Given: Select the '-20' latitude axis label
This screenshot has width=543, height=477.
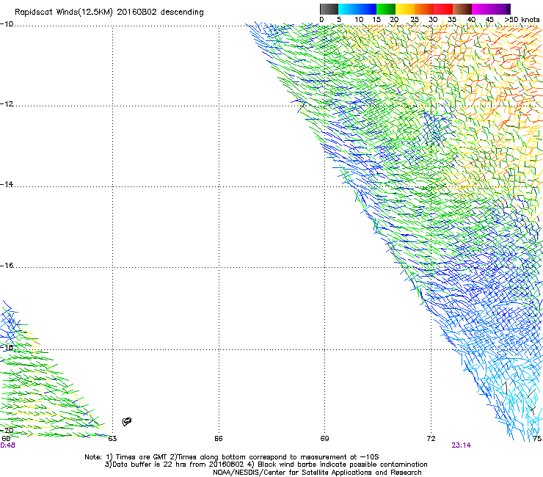Looking at the screenshot, I should pos(7,430).
